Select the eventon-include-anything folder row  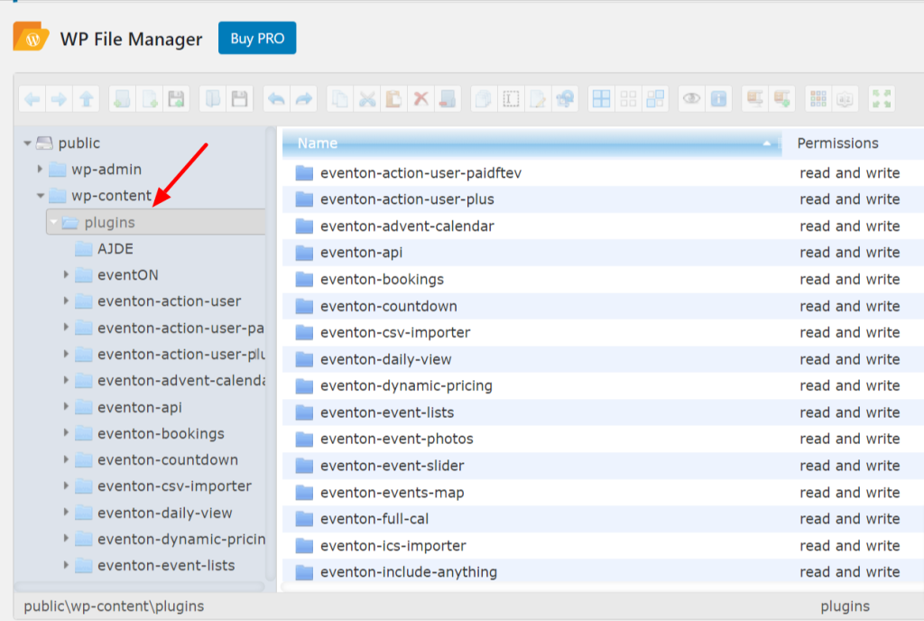(x=603, y=572)
